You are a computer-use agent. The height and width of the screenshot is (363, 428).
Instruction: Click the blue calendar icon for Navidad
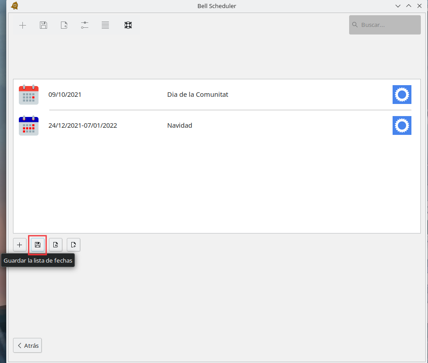tap(29, 125)
